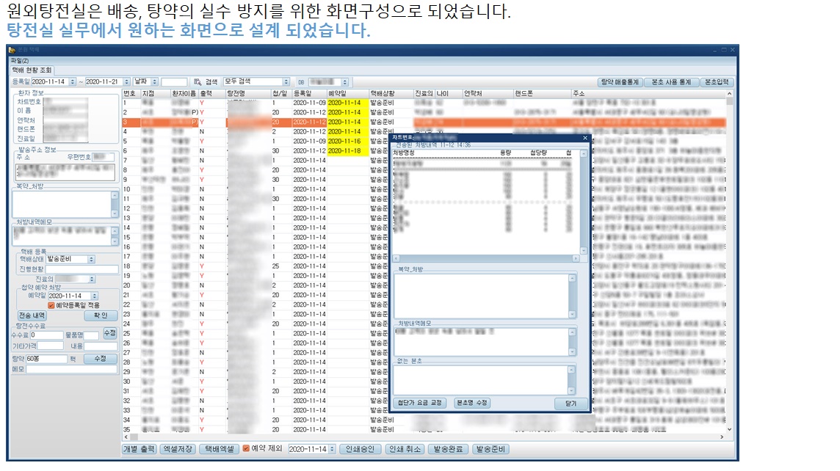Click the app icon in the title bar
Image resolution: width=840 pixels, height=471 pixels.
12,50
